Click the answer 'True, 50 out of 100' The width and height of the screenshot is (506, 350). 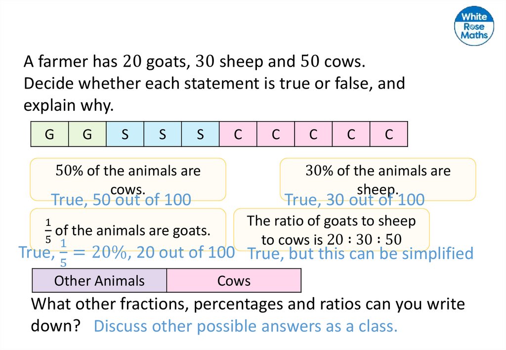122,200
